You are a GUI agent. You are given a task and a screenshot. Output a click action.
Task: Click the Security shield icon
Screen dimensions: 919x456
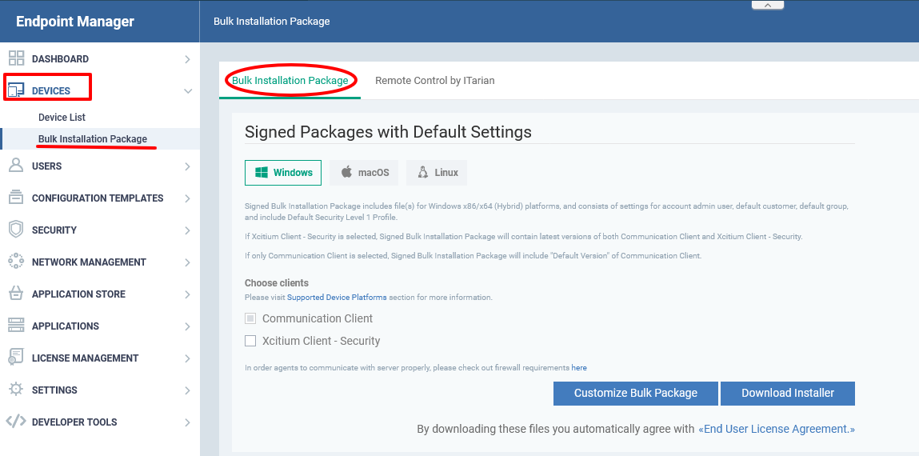coord(17,229)
